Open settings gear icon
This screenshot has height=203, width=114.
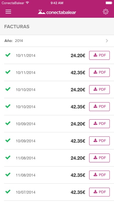click(106, 12)
